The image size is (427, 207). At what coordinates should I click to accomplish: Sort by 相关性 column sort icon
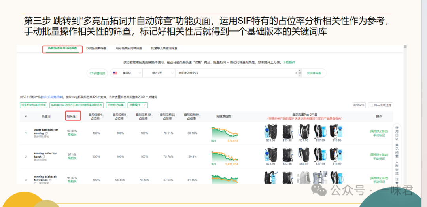pyautogui.click(x=77, y=116)
